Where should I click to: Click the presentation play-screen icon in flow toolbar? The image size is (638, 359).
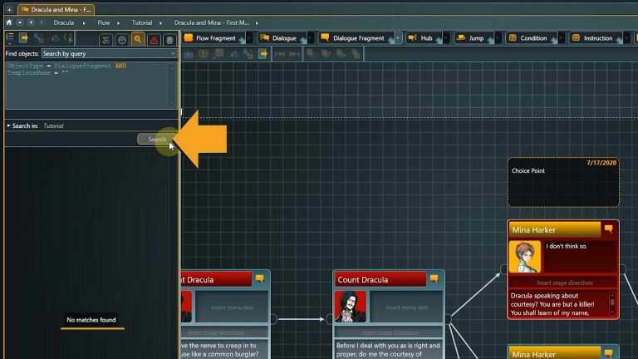[x=203, y=54]
